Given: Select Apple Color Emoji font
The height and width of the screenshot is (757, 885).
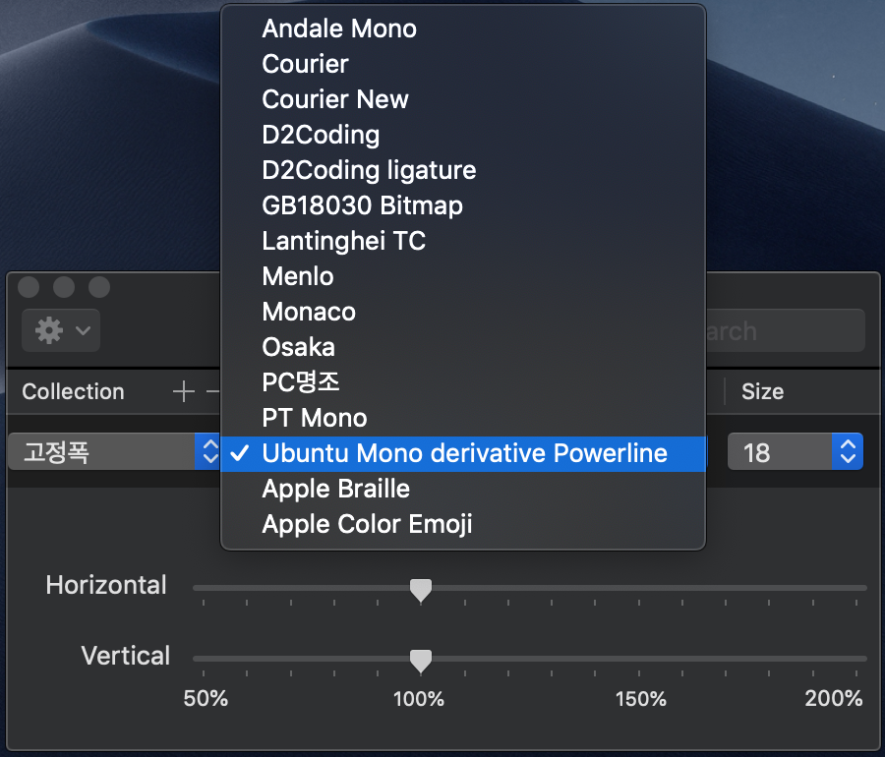Looking at the screenshot, I should 463,524.
